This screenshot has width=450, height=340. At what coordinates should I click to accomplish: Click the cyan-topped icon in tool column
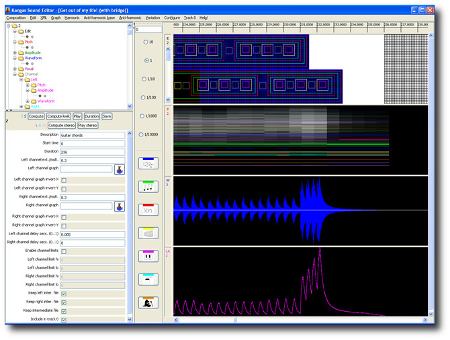tap(148, 279)
